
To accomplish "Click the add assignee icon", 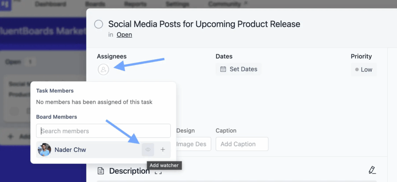I will pyautogui.click(x=104, y=70).
